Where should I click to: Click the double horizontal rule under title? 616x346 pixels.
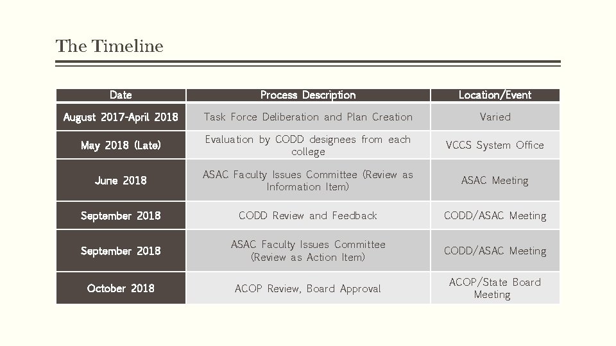tap(308, 63)
